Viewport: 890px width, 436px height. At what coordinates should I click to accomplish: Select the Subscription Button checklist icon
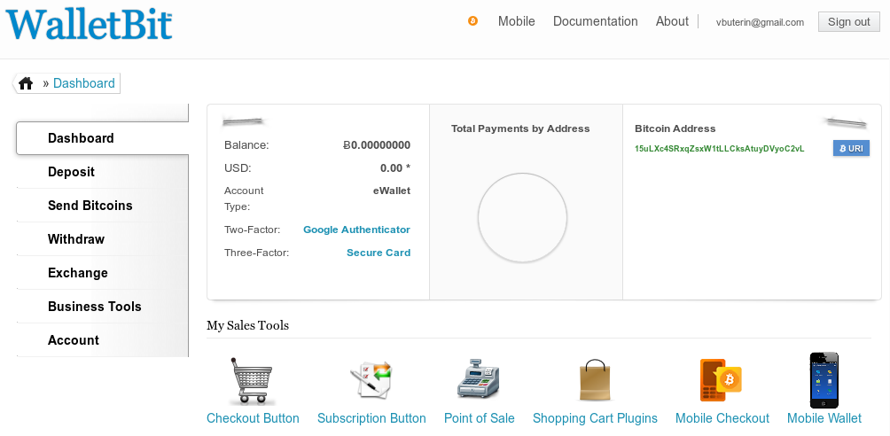point(371,380)
